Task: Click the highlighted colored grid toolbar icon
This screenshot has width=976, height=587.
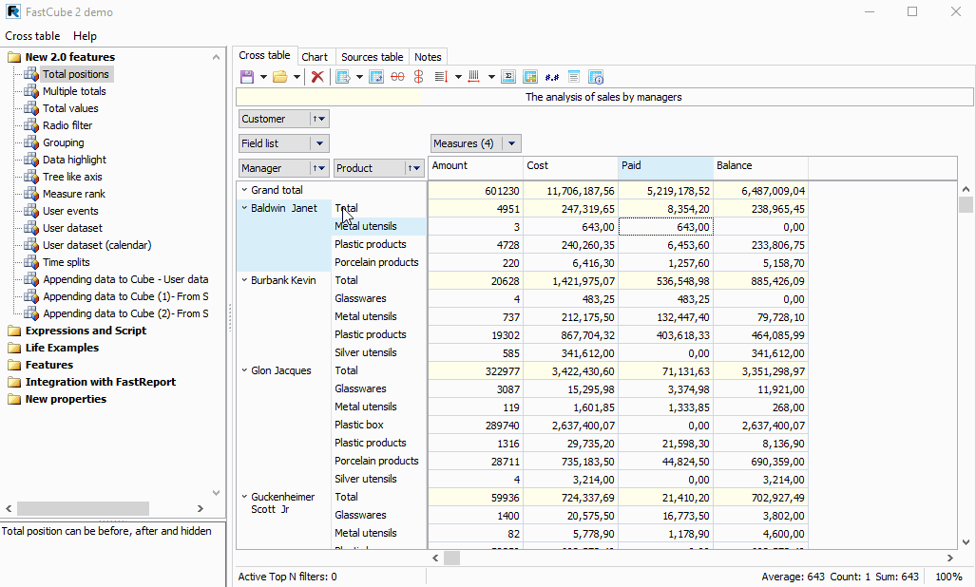Action: (x=530, y=77)
